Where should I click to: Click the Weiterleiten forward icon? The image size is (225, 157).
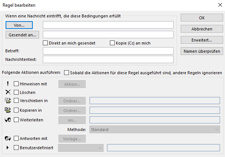(8, 120)
